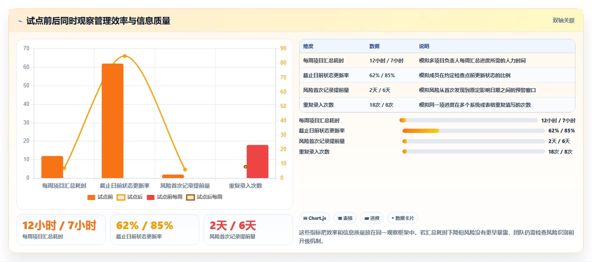Click the short orange bar for 风险首次记录提前量
This screenshot has width=592, height=262.
tap(173, 176)
